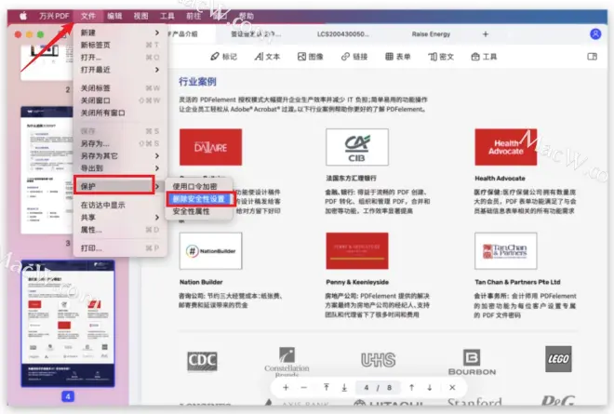Open the user account profile icon
The height and width of the screenshot is (414, 614).
(595, 34)
